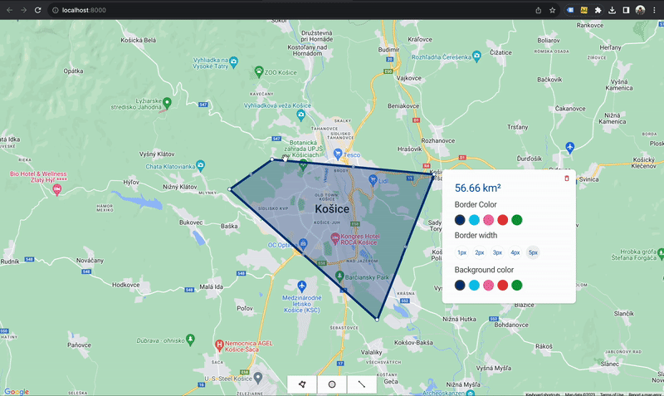664x396 pixels.
Task: Open the Chrome three-dot menu
Action: pos(654,10)
